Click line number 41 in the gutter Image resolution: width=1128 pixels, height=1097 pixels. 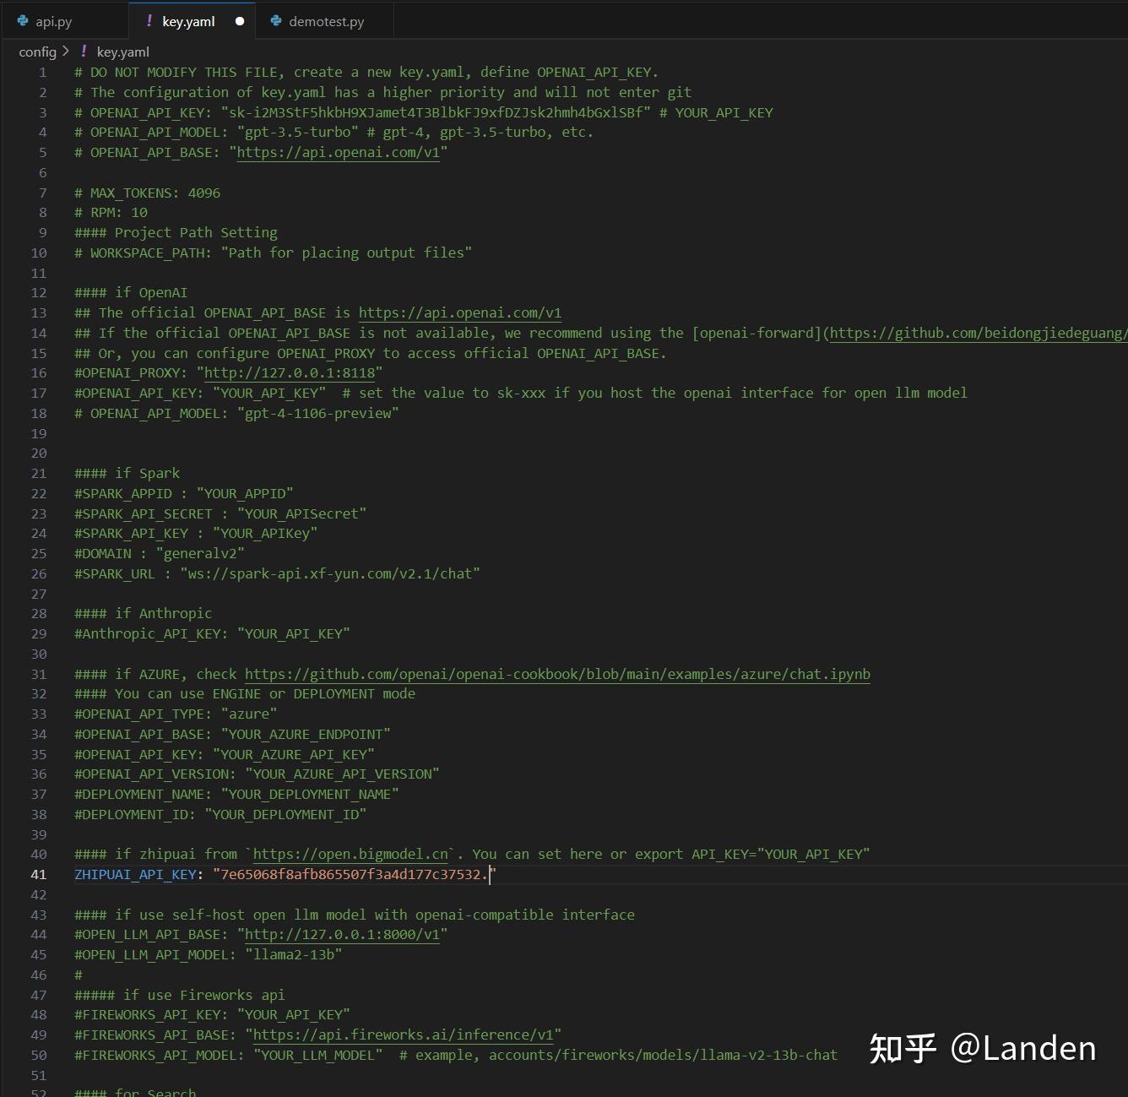click(39, 874)
